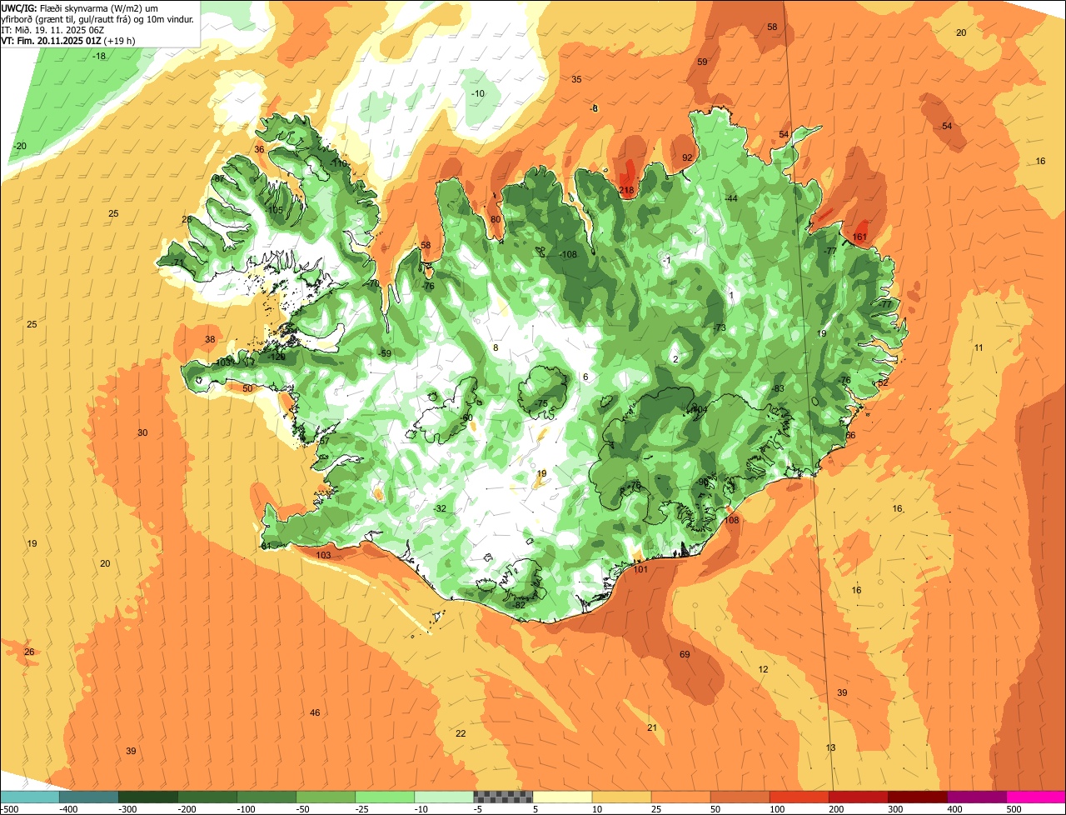Select the 161 flux value off the northeast coast
The image size is (1066, 815).
(x=860, y=237)
